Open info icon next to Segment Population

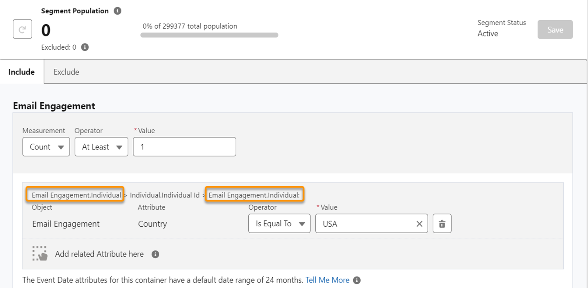[117, 11]
